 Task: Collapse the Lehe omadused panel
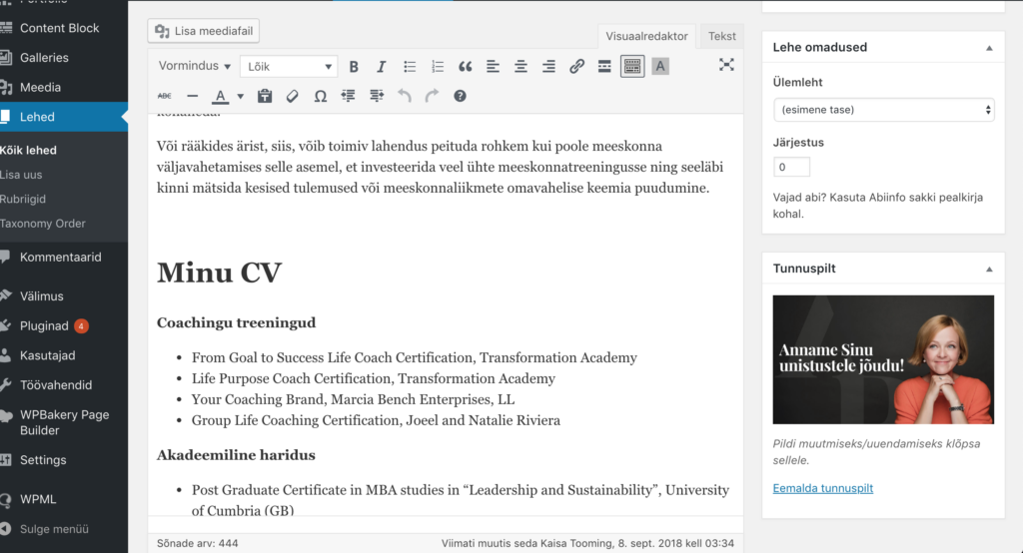tap(989, 48)
